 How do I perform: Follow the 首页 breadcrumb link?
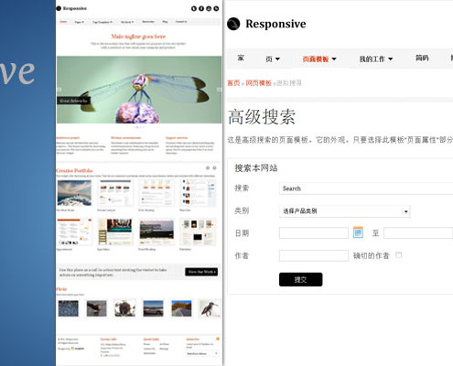tap(233, 83)
